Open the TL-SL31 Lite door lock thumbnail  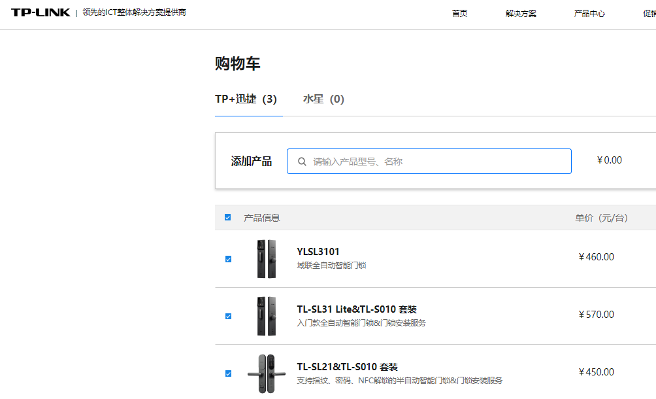coord(267,316)
